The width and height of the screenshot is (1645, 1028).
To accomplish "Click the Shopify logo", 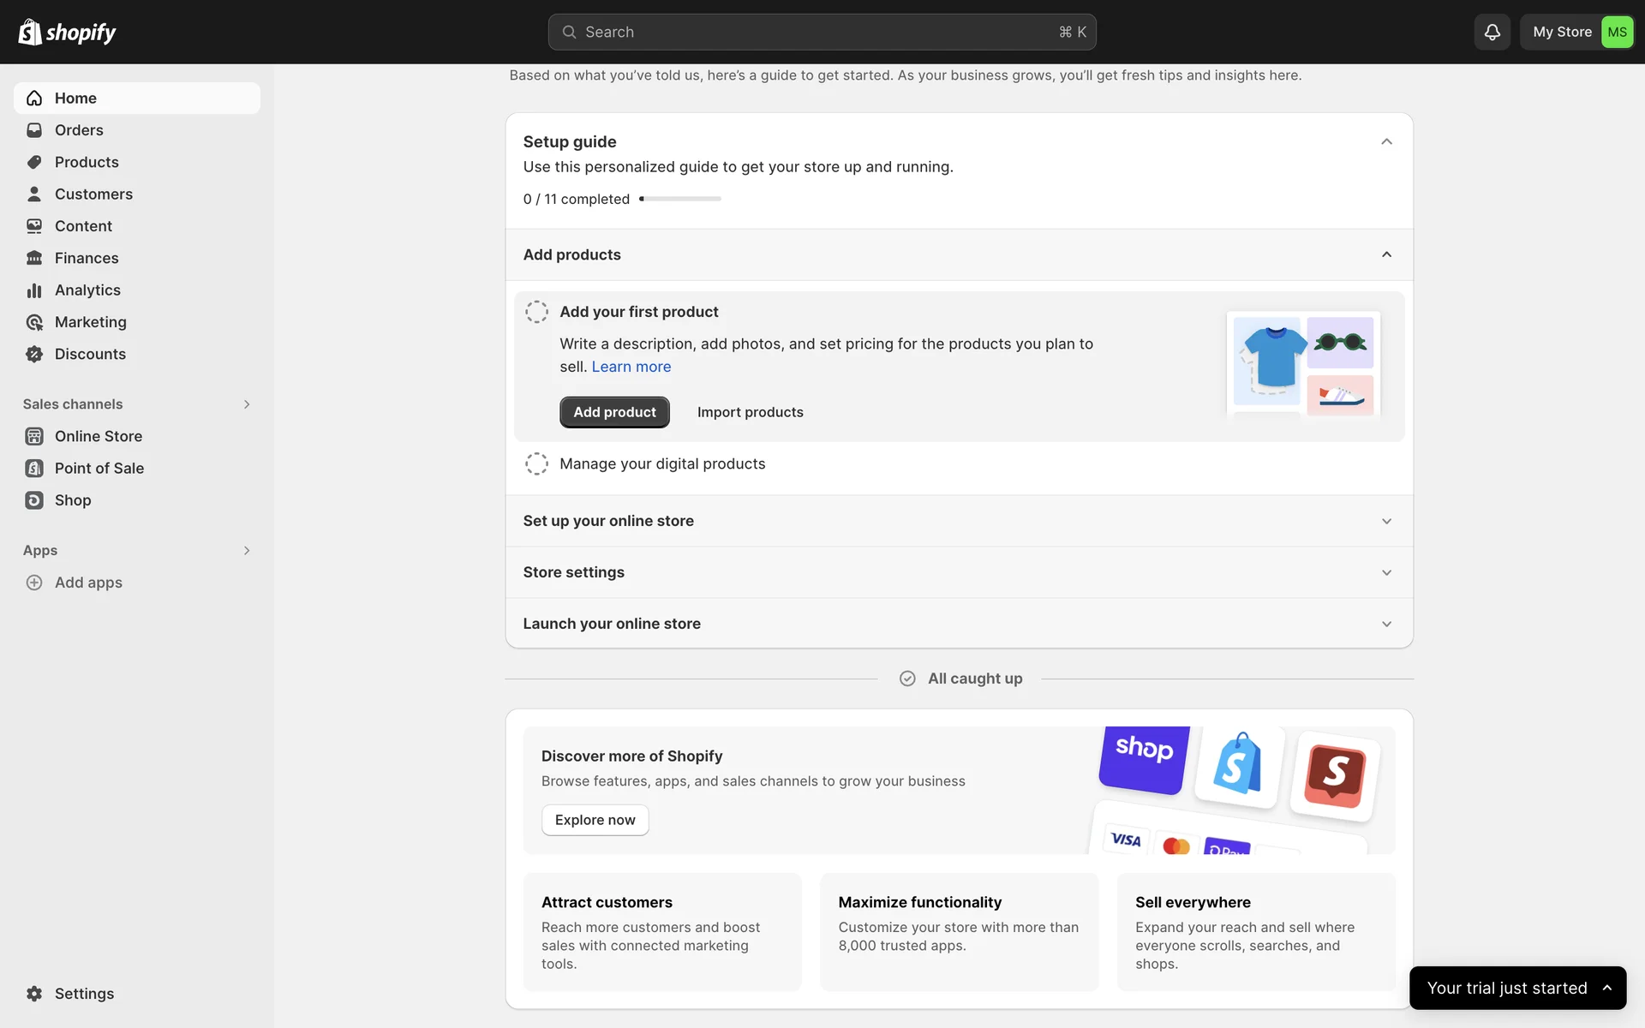I will pyautogui.click(x=67, y=32).
